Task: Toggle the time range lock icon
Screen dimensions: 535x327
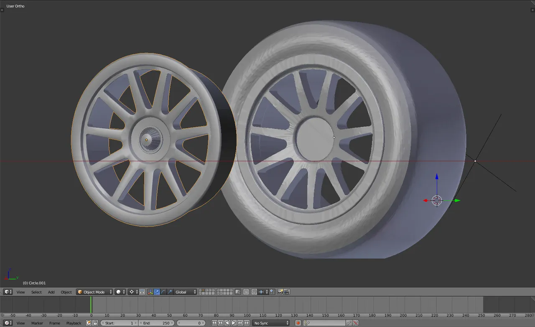Action: coord(95,323)
